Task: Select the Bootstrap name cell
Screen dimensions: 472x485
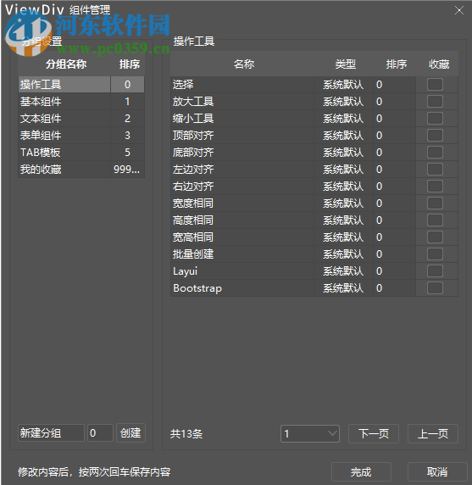Action: 242,288
